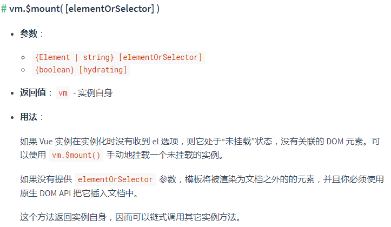Click the bullet point beside 返回值
The width and height of the screenshot is (391, 227).
[13, 94]
